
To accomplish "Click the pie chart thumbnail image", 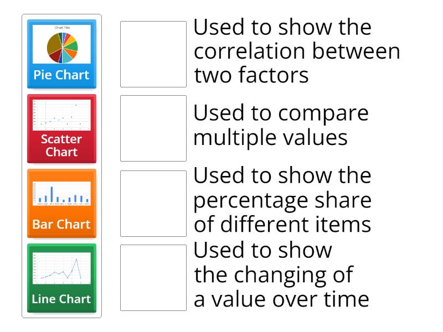I will pyautogui.click(x=61, y=44).
